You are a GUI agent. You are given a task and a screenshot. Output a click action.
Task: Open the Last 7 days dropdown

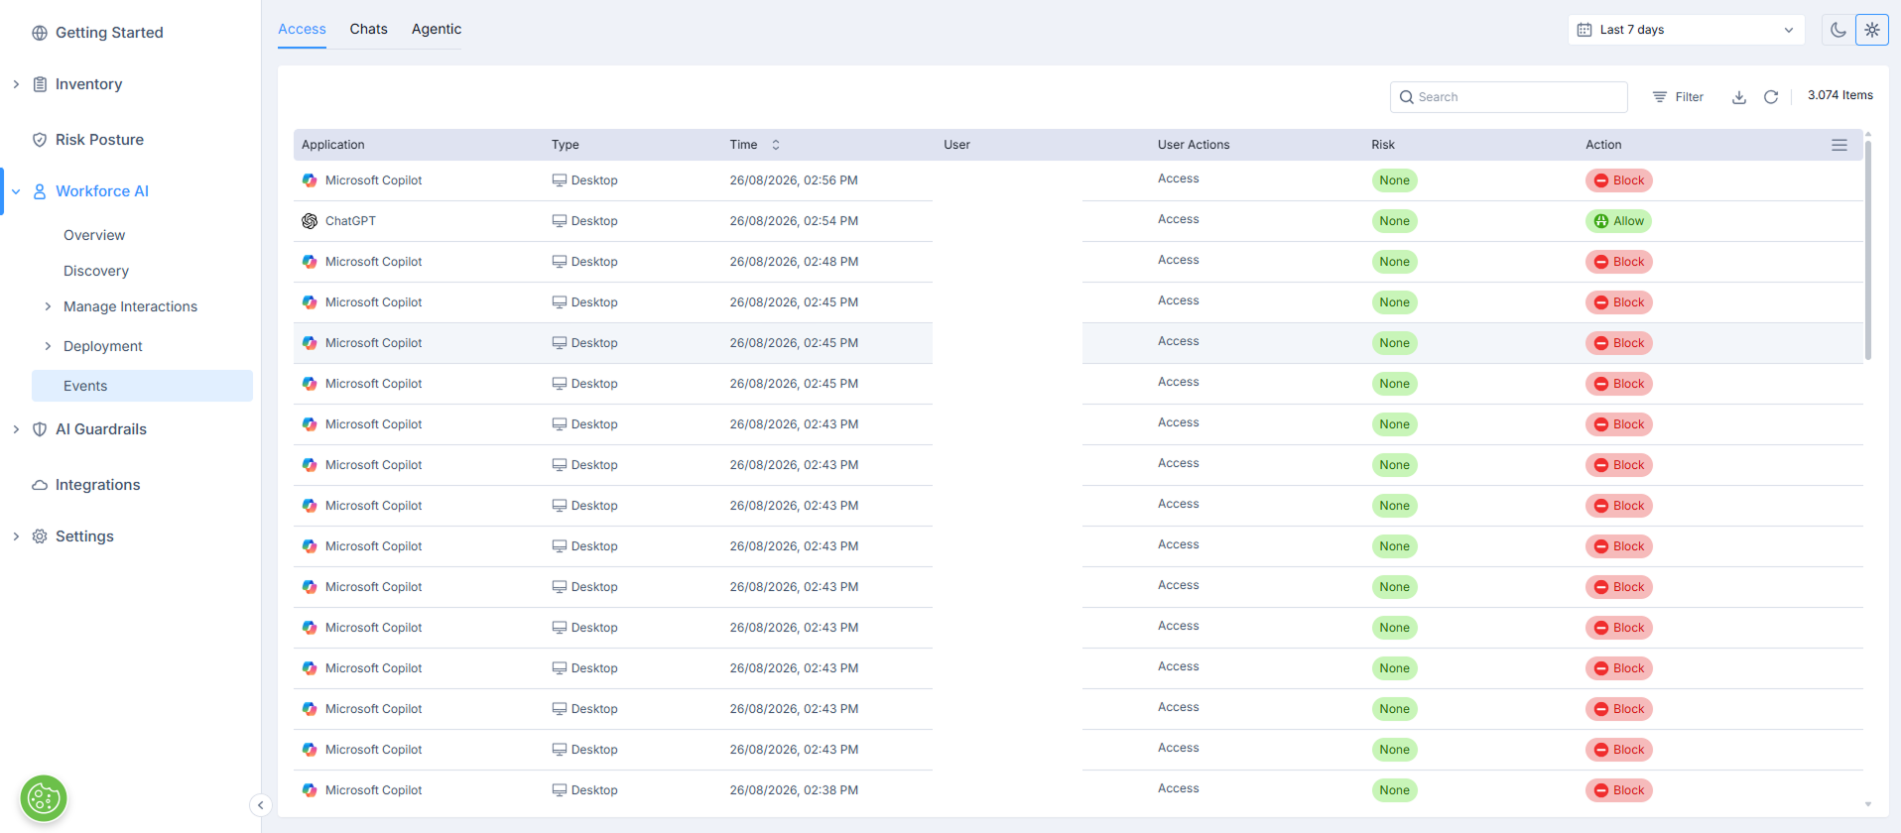1687,30
